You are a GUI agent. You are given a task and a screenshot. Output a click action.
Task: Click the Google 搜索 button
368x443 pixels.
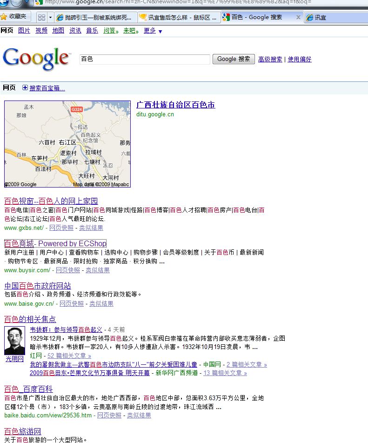[x=234, y=59]
